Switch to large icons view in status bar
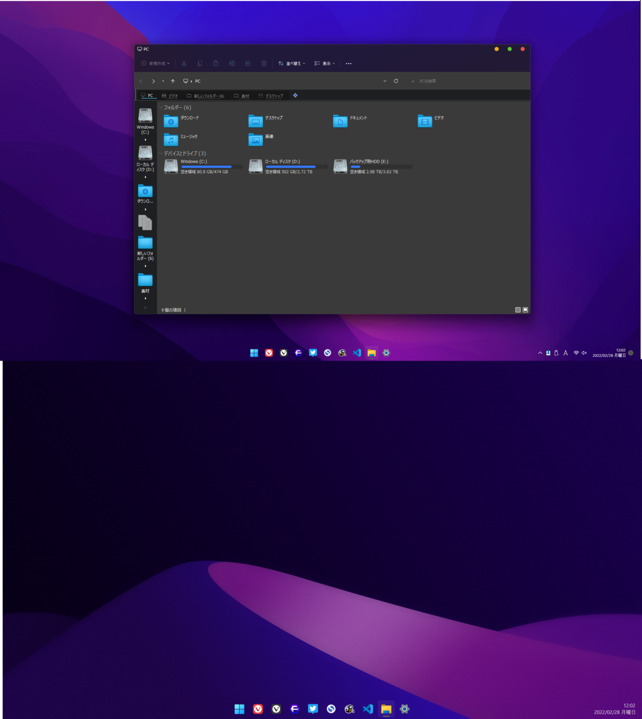 coord(525,310)
